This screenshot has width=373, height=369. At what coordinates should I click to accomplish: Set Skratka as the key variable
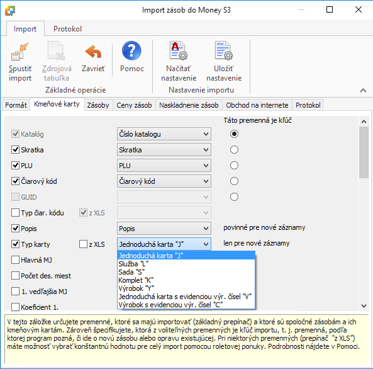(234, 150)
